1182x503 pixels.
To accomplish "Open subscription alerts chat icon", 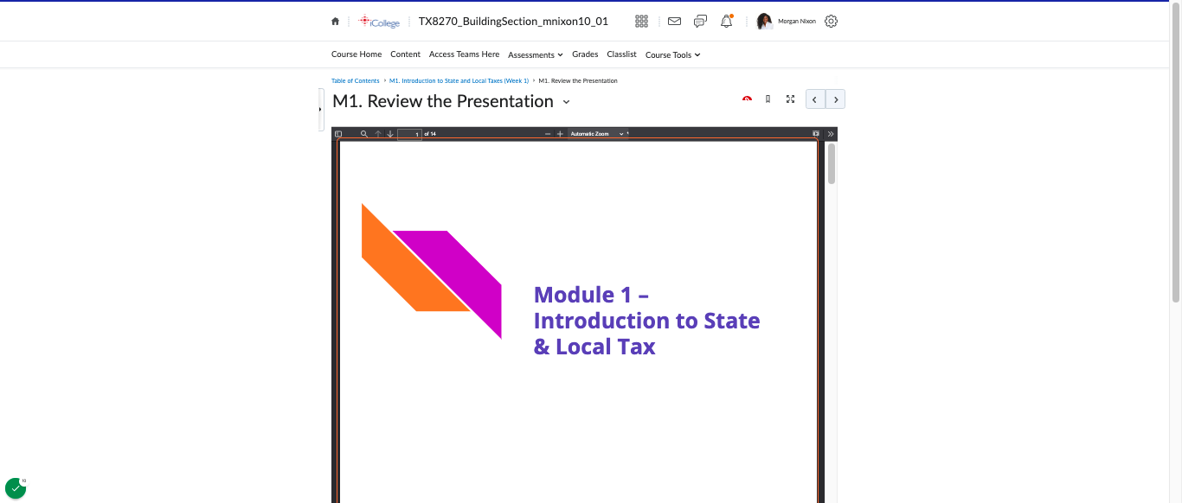I will pyautogui.click(x=700, y=22).
